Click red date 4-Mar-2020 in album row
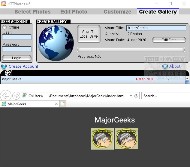Viewport: 190px width, 167px height. (x=145, y=79)
